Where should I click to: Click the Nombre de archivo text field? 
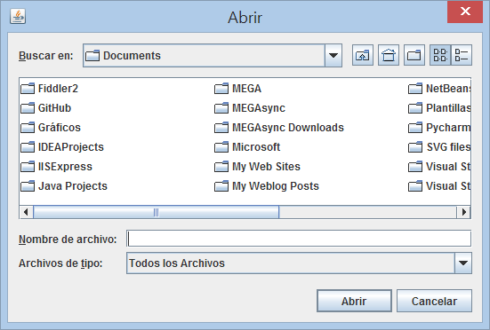click(x=299, y=239)
